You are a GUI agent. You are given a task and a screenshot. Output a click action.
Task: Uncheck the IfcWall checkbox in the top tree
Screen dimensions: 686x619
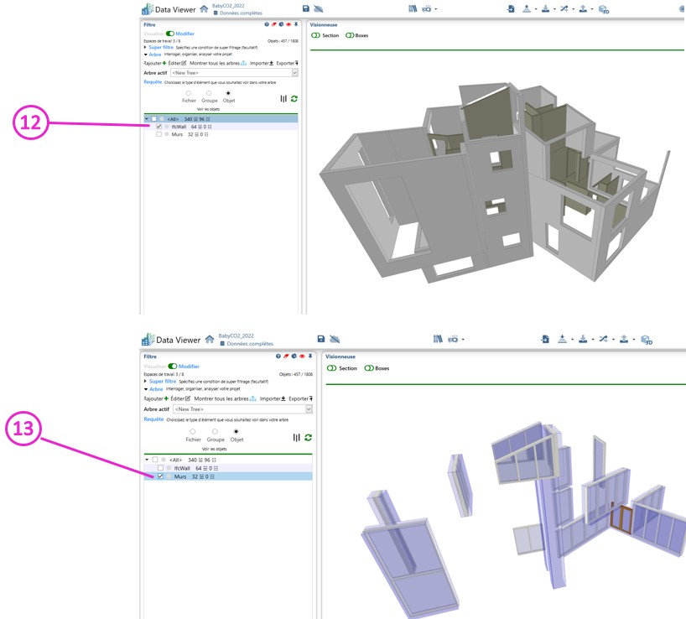coord(159,127)
